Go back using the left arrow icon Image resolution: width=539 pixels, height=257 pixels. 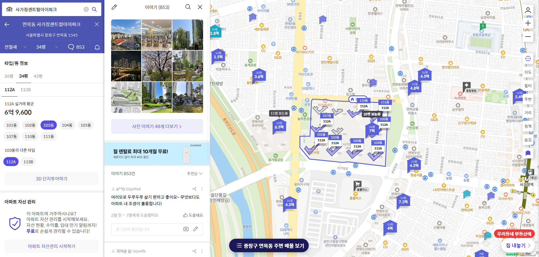click(7, 24)
